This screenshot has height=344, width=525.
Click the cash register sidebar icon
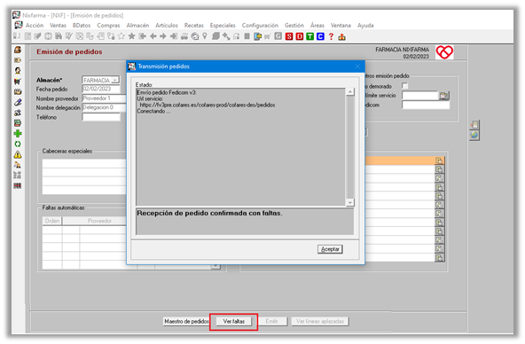18,50
